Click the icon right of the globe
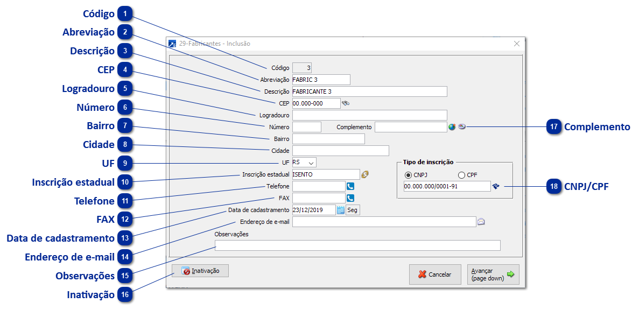 coord(461,126)
